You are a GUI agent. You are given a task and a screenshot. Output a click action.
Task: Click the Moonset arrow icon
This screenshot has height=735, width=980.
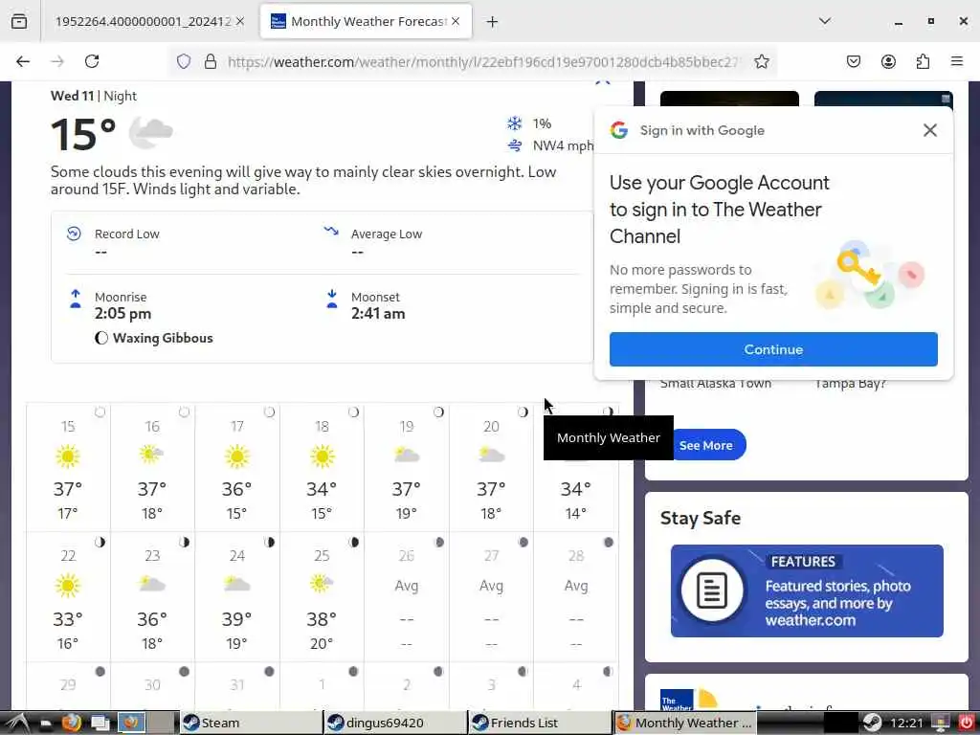point(332,299)
